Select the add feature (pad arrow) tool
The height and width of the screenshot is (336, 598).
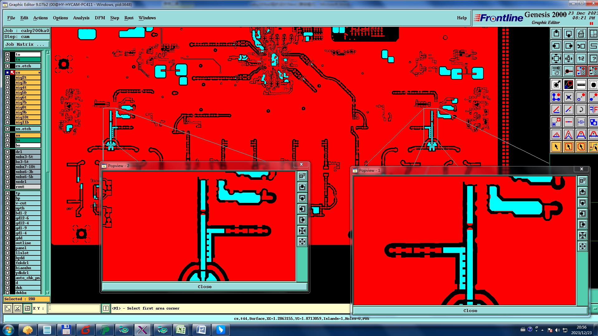[x=556, y=85]
